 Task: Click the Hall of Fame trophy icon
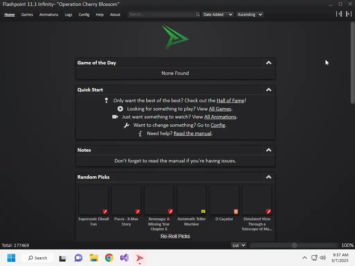click(106, 100)
